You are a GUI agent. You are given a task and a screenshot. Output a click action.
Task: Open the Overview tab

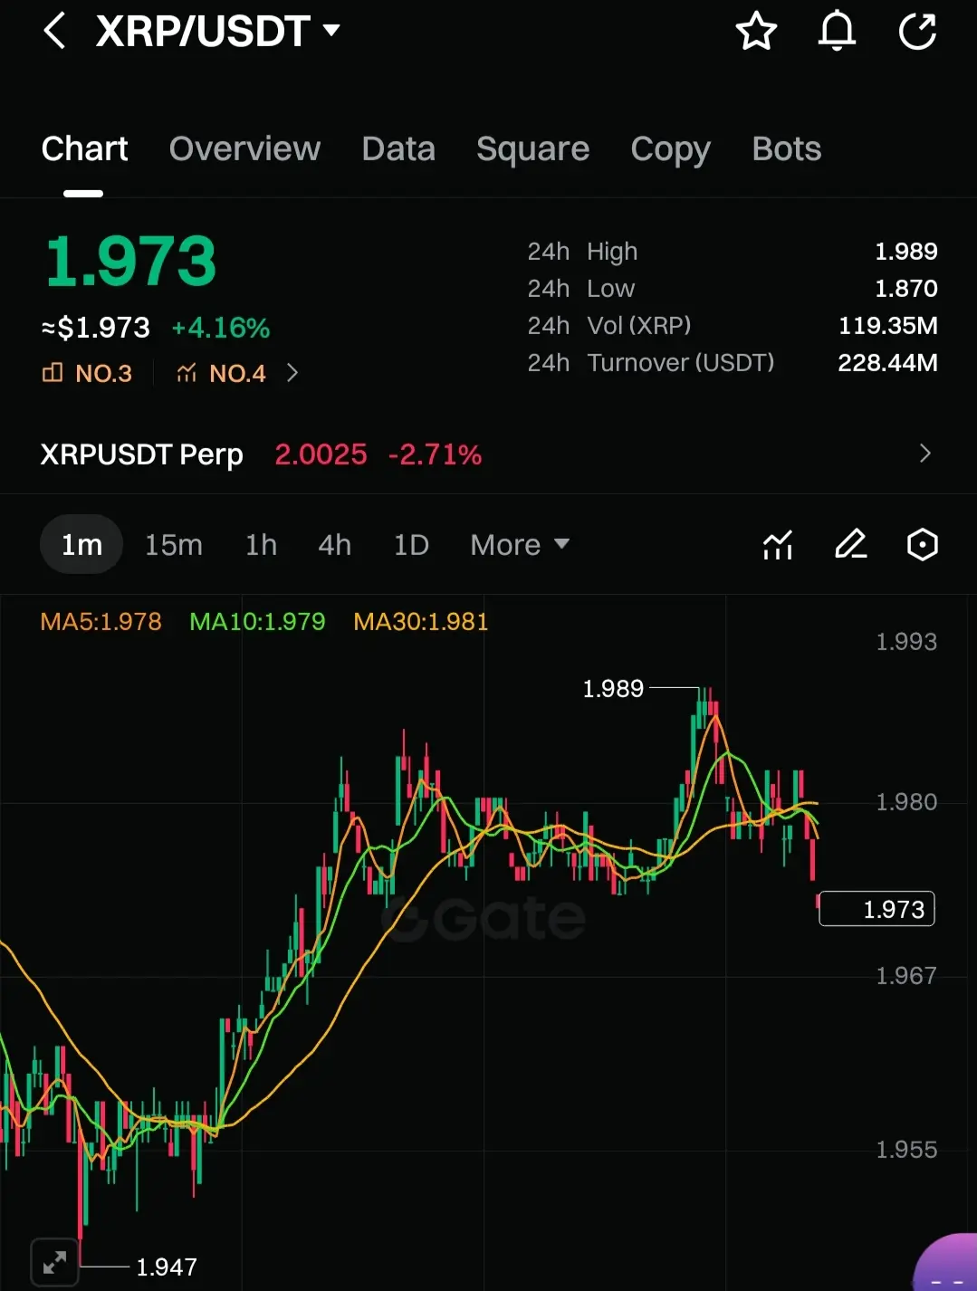coord(244,149)
